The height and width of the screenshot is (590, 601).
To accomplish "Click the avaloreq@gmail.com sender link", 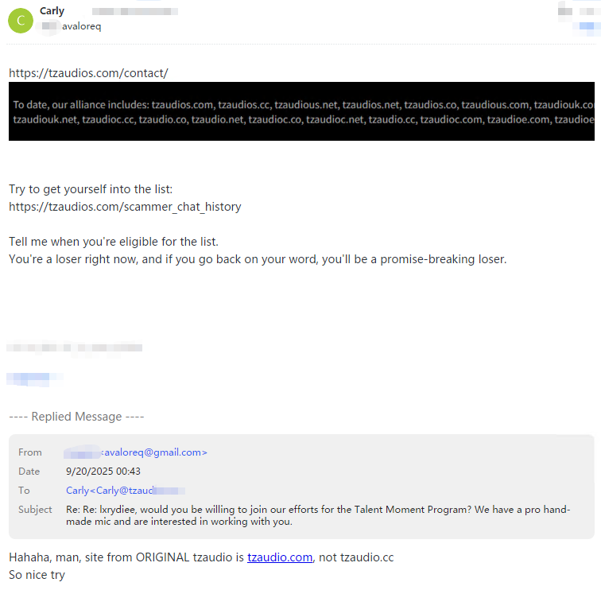I will point(154,452).
